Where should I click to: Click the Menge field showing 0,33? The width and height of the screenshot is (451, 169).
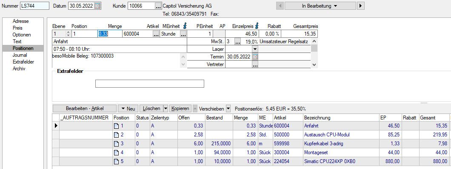click(110, 34)
